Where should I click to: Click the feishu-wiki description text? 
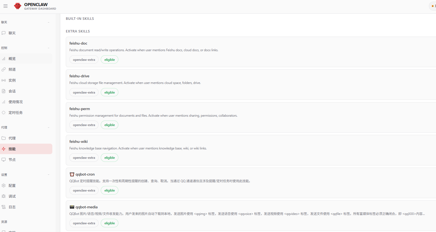pyautogui.click(x=138, y=148)
